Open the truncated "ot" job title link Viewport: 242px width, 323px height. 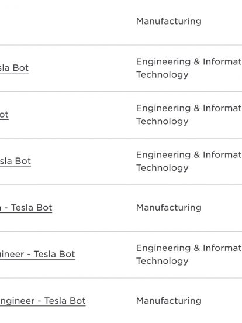click(x=4, y=115)
